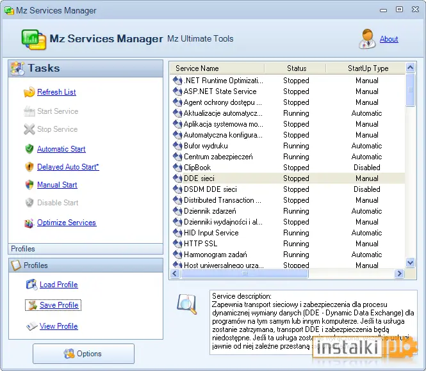426x371 pixels.
Task: Click the Save Profile link
Action: click(x=59, y=305)
